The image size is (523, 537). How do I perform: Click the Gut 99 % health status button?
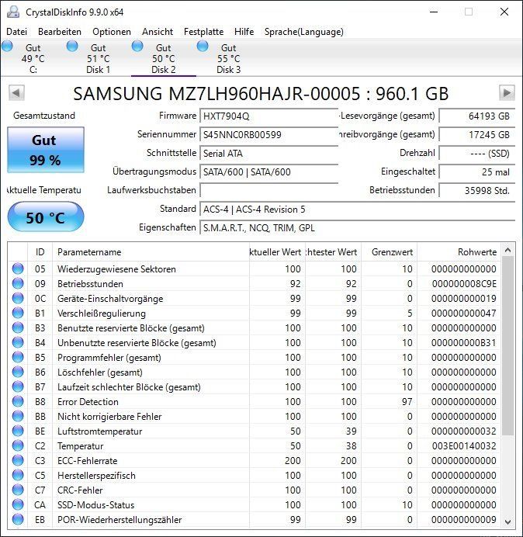click(46, 150)
